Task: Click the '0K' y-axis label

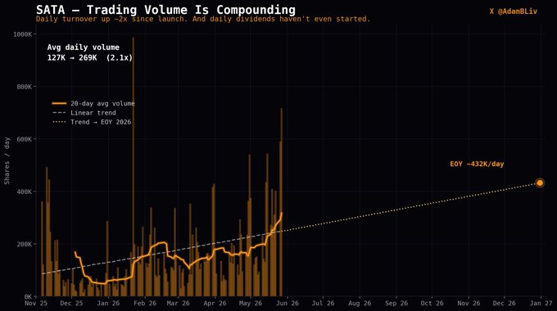Action: coord(29,296)
